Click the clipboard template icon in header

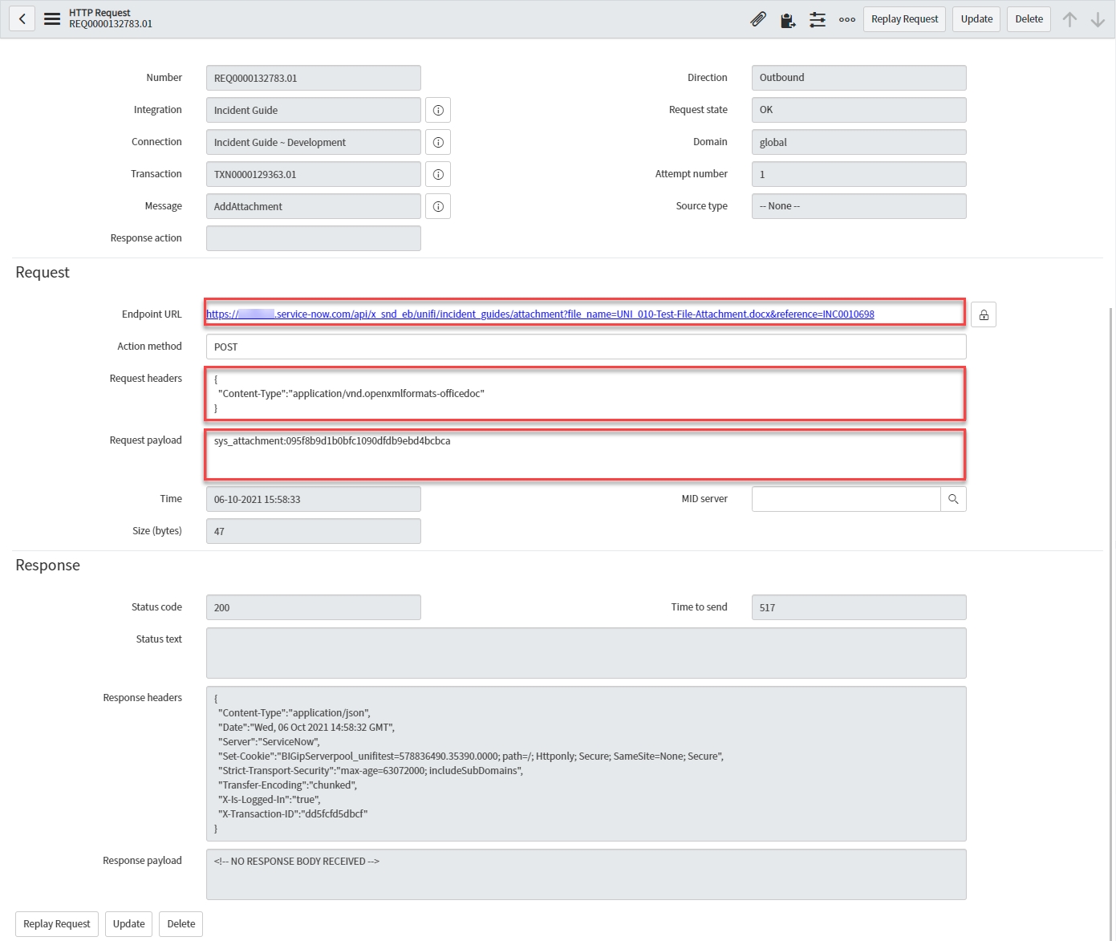[788, 19]
